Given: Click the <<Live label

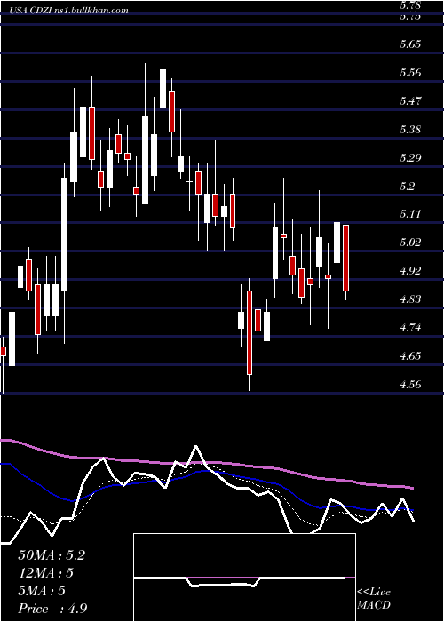Looking at the screenshot, I should (374, 593).
